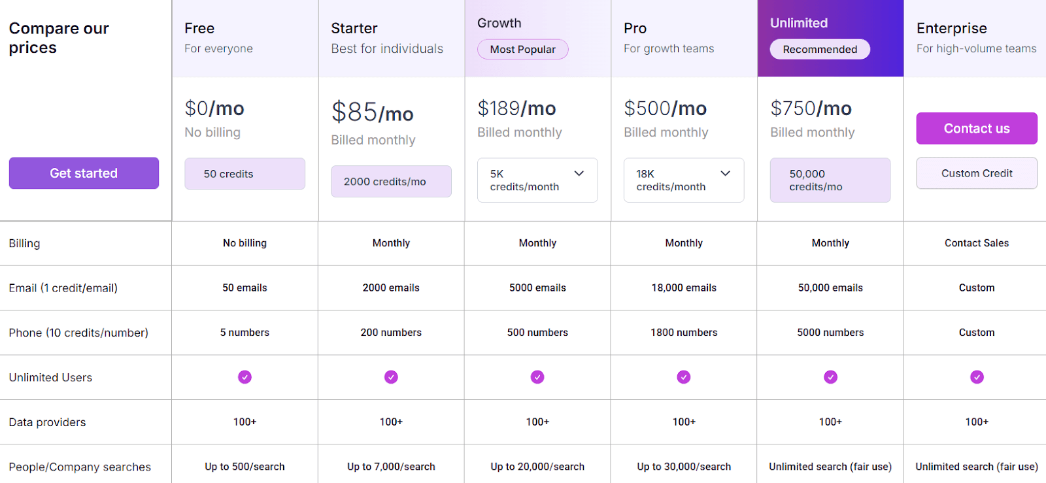Click the Contact us button
Viewport: 1046px width, 483px height.
coord(977,129)
